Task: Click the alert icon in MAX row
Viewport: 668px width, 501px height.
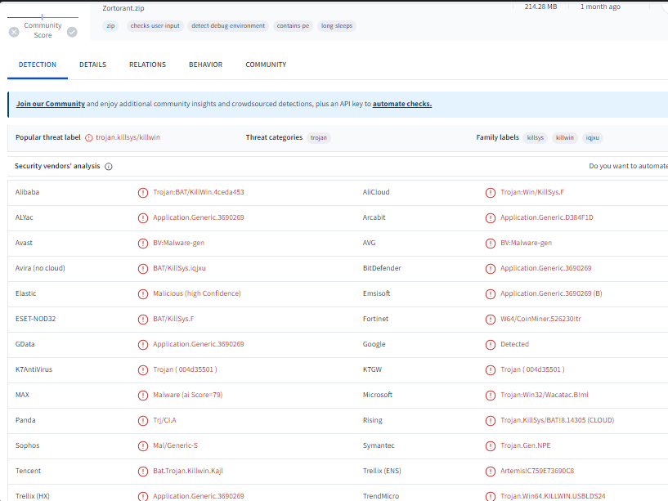Action: pos(143,396)
